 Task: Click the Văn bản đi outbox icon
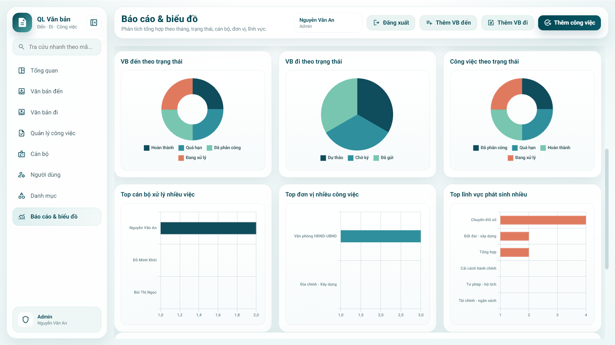coord(21,112)
